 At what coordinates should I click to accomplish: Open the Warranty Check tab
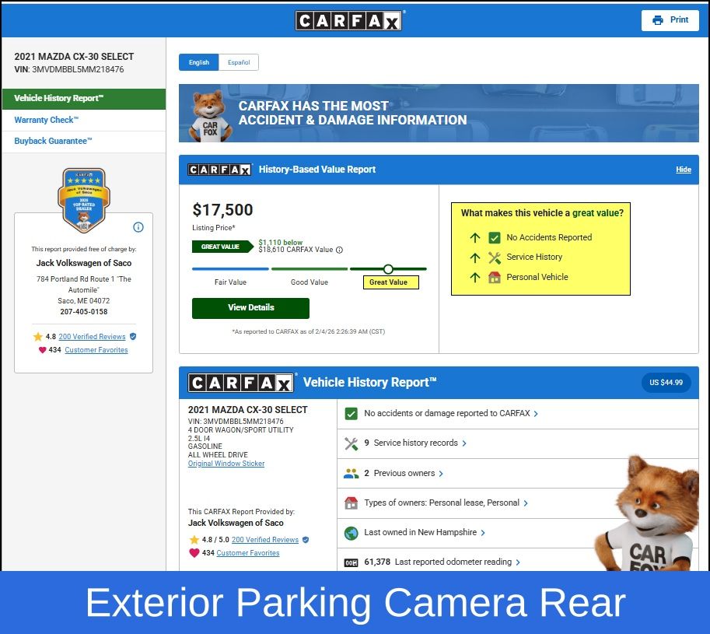47,120
